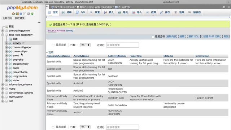Expand the researcharea table node

pyautogui.click(x=6, y=72)
